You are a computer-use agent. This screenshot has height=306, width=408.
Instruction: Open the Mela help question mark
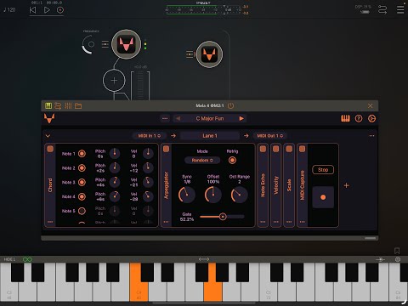click(x=359, y=118)
